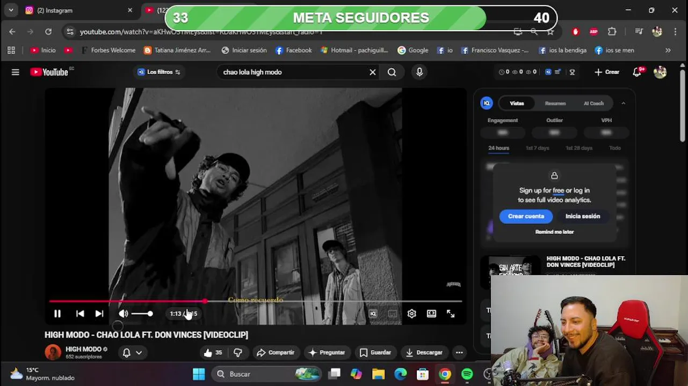
Task: Click the trophy icon in header stats bar
Action: click(572, 72)
